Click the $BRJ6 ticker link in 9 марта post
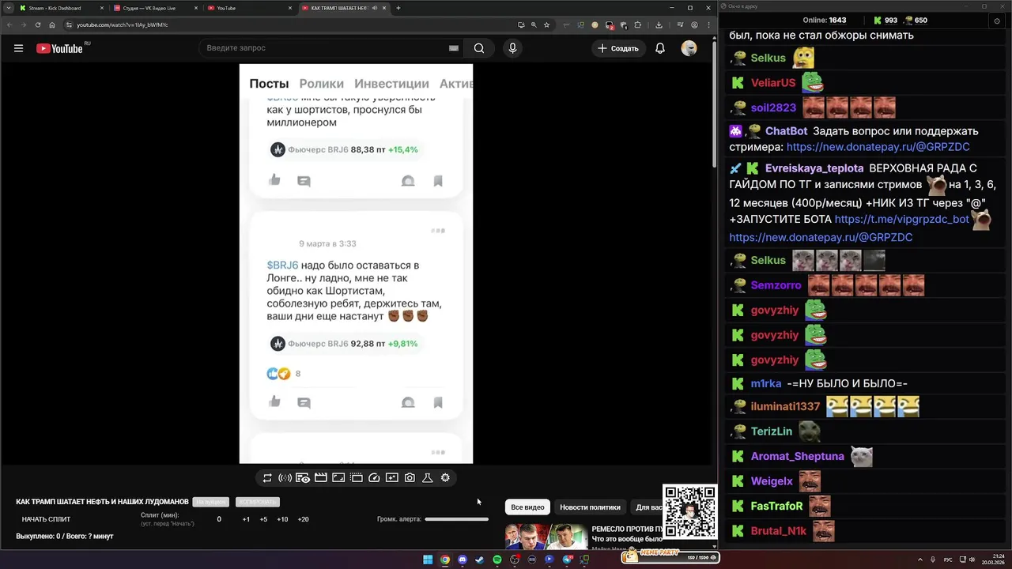This screenshot has width=1012, height=569. (282, 266)
